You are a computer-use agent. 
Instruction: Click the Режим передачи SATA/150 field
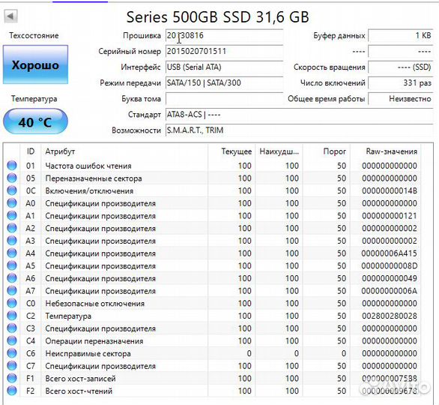coord(224,83)
